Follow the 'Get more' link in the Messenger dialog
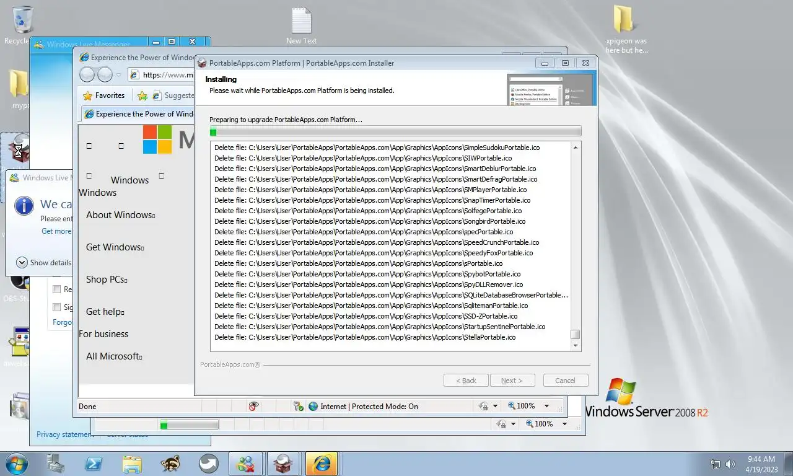Image resolution: width=793 pixels, height=476 pixels. tap(56, 231)
